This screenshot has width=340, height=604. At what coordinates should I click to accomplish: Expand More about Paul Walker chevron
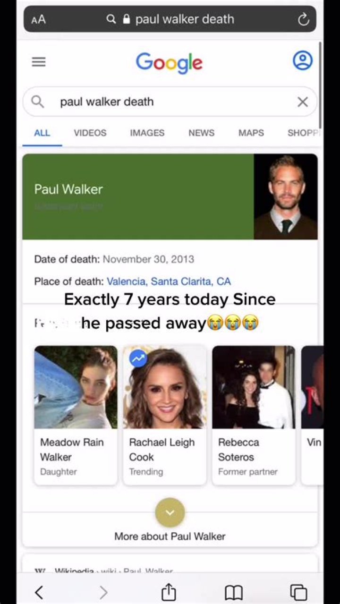(170, 512)
